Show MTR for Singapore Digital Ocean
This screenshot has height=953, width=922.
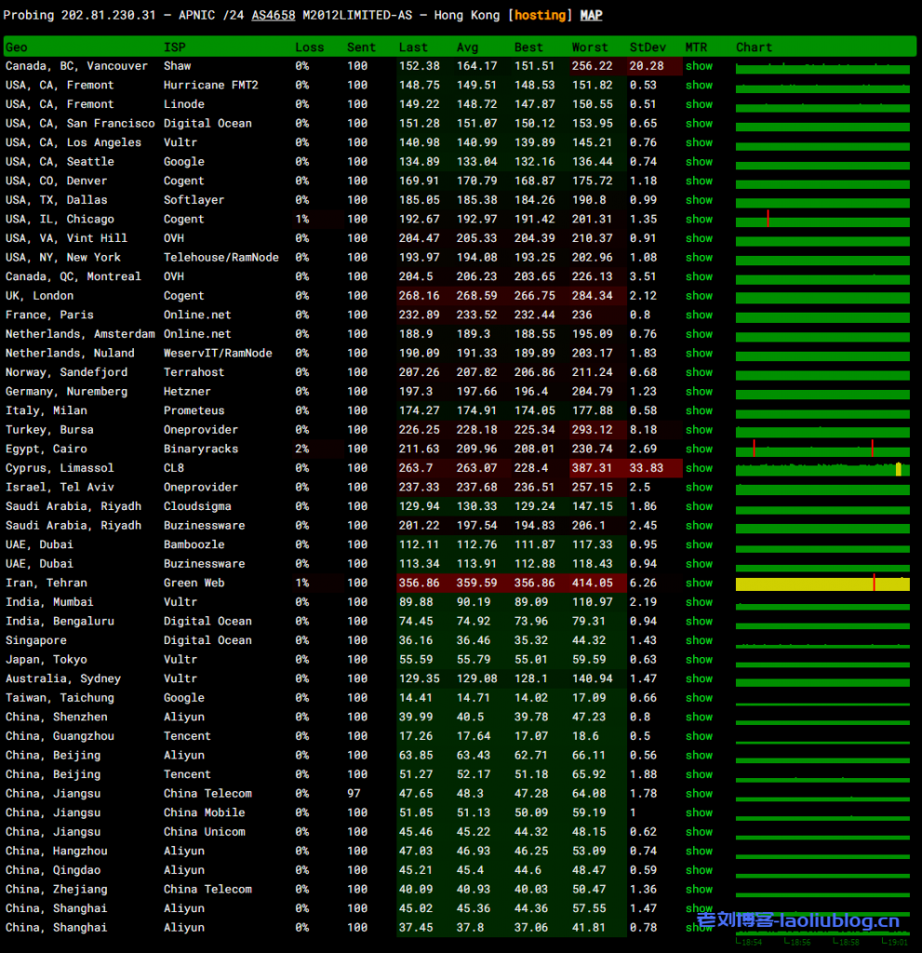699,640
